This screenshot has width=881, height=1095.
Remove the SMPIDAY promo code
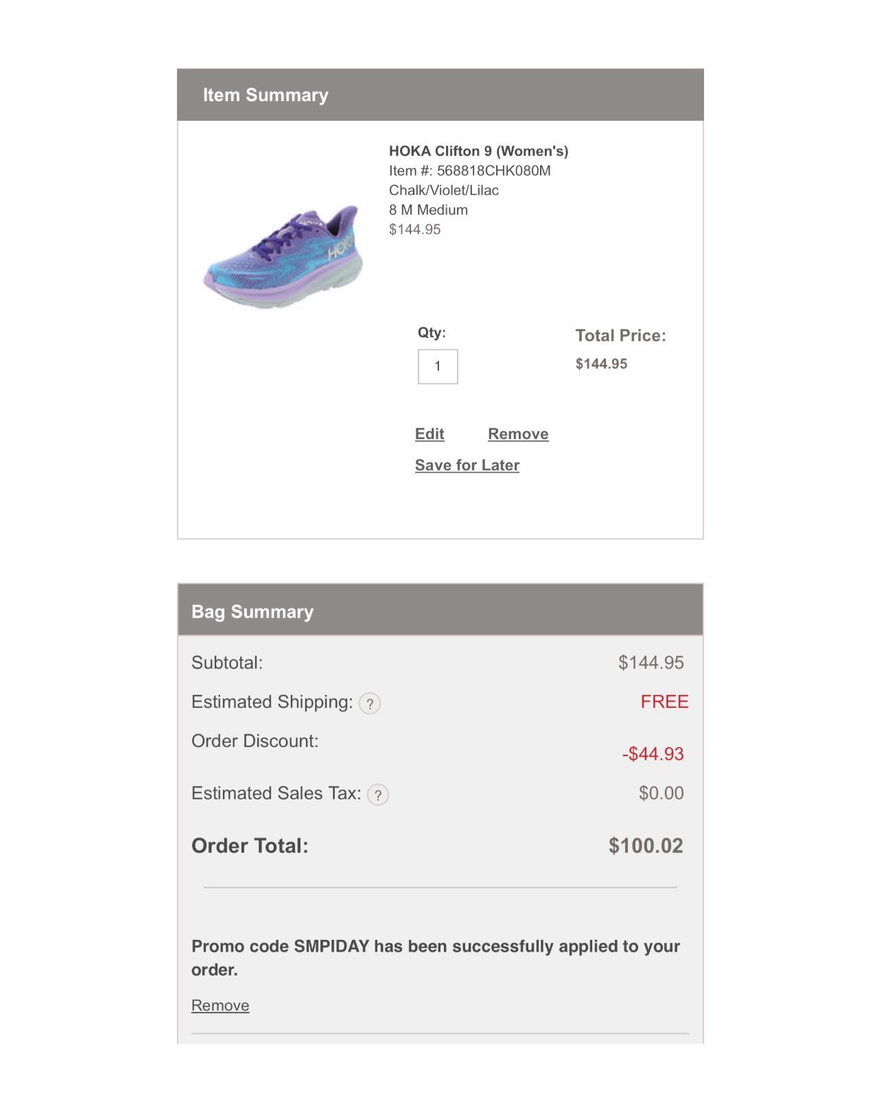pos(220,1004)
